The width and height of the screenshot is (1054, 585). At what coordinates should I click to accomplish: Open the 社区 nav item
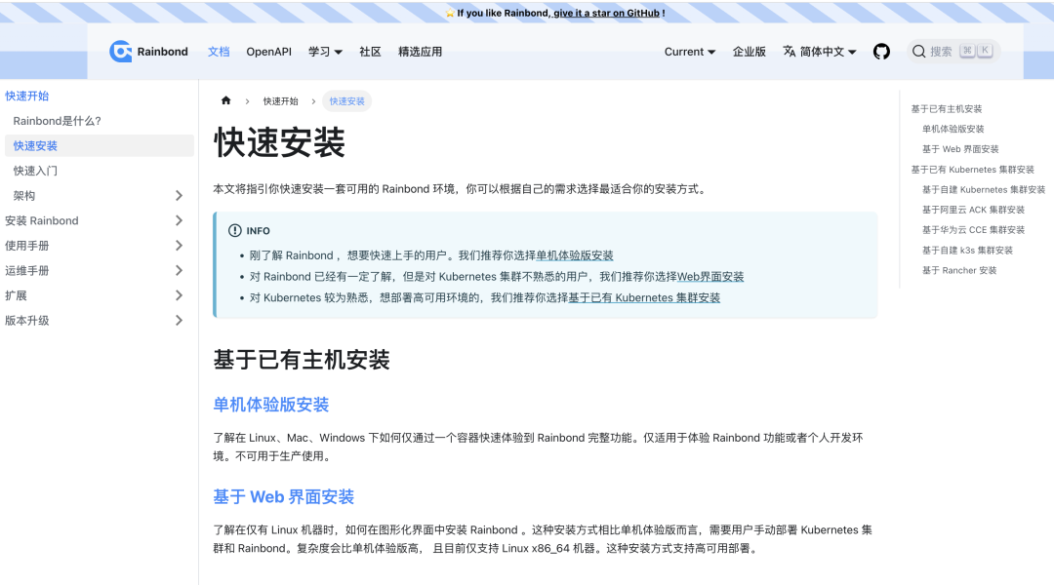click(x=371, y=52)
